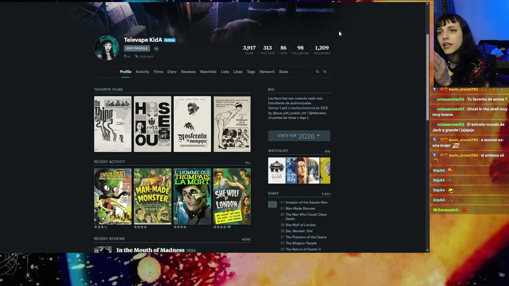509x286 pixels.
Task: Open the Films tab
Action: [x=158, y=72]
